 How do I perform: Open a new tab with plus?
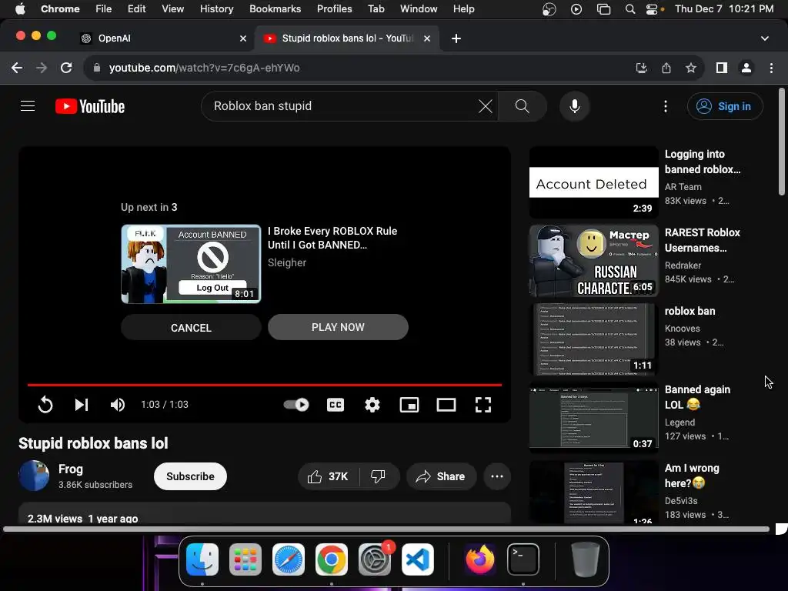click(456, 38)
